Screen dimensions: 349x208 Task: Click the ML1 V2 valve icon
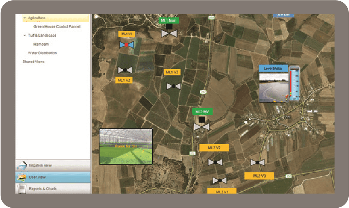(125, 70)
